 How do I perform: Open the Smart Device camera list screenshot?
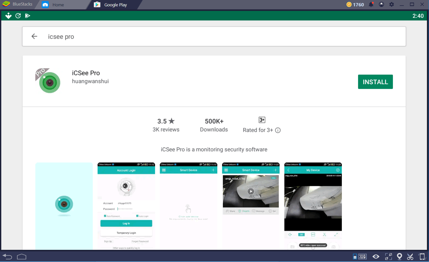(251, 206)
